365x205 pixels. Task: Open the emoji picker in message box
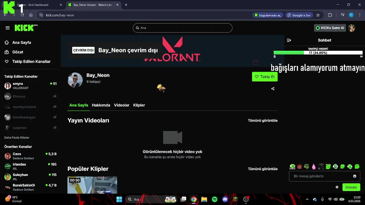[355, 176]
